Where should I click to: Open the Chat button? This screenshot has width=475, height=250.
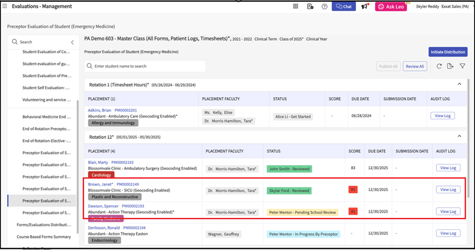coord(344,7)
